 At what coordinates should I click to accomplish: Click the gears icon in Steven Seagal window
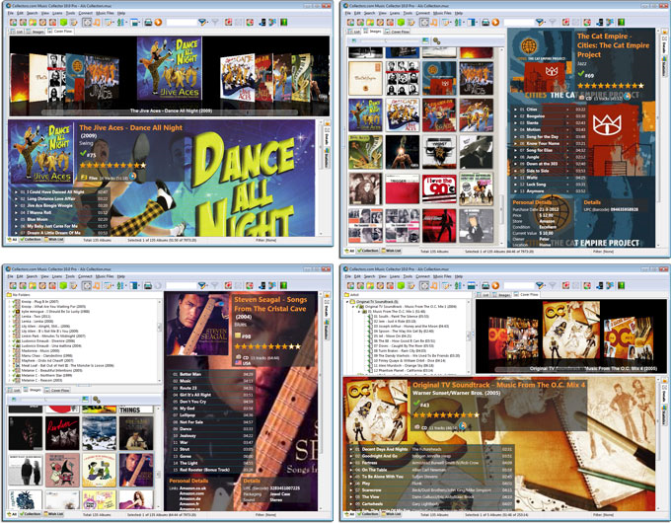pyautogui.click(x=97, y=400)
